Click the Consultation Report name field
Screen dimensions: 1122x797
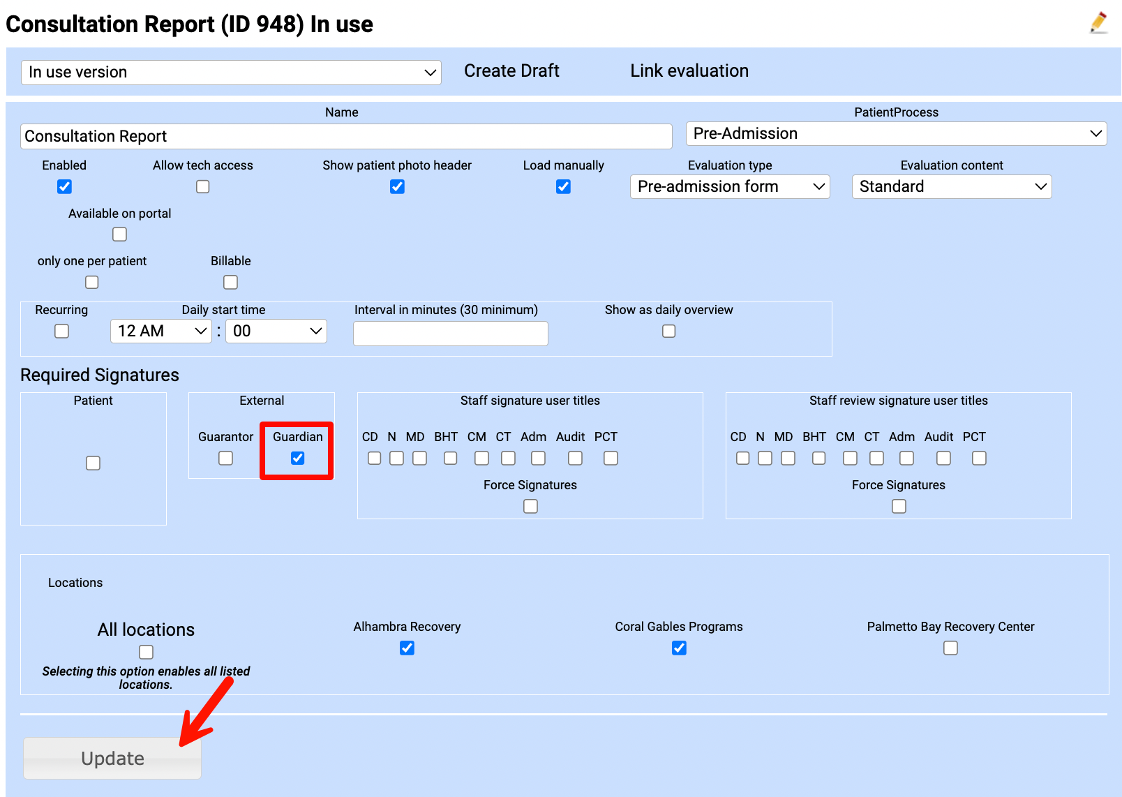click(346, 136)
